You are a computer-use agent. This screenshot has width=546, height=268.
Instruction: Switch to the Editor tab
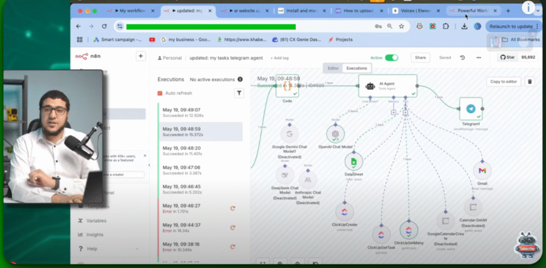coord(333,68)
